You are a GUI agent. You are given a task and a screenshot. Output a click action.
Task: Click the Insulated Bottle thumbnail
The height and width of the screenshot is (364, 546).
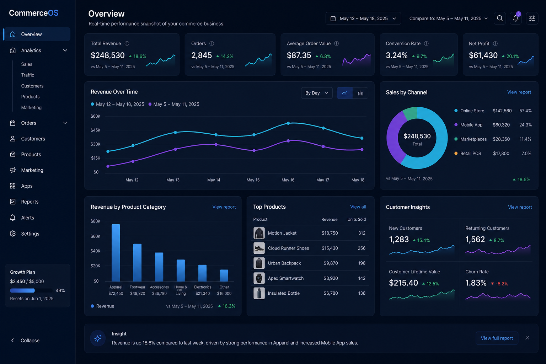259,293
